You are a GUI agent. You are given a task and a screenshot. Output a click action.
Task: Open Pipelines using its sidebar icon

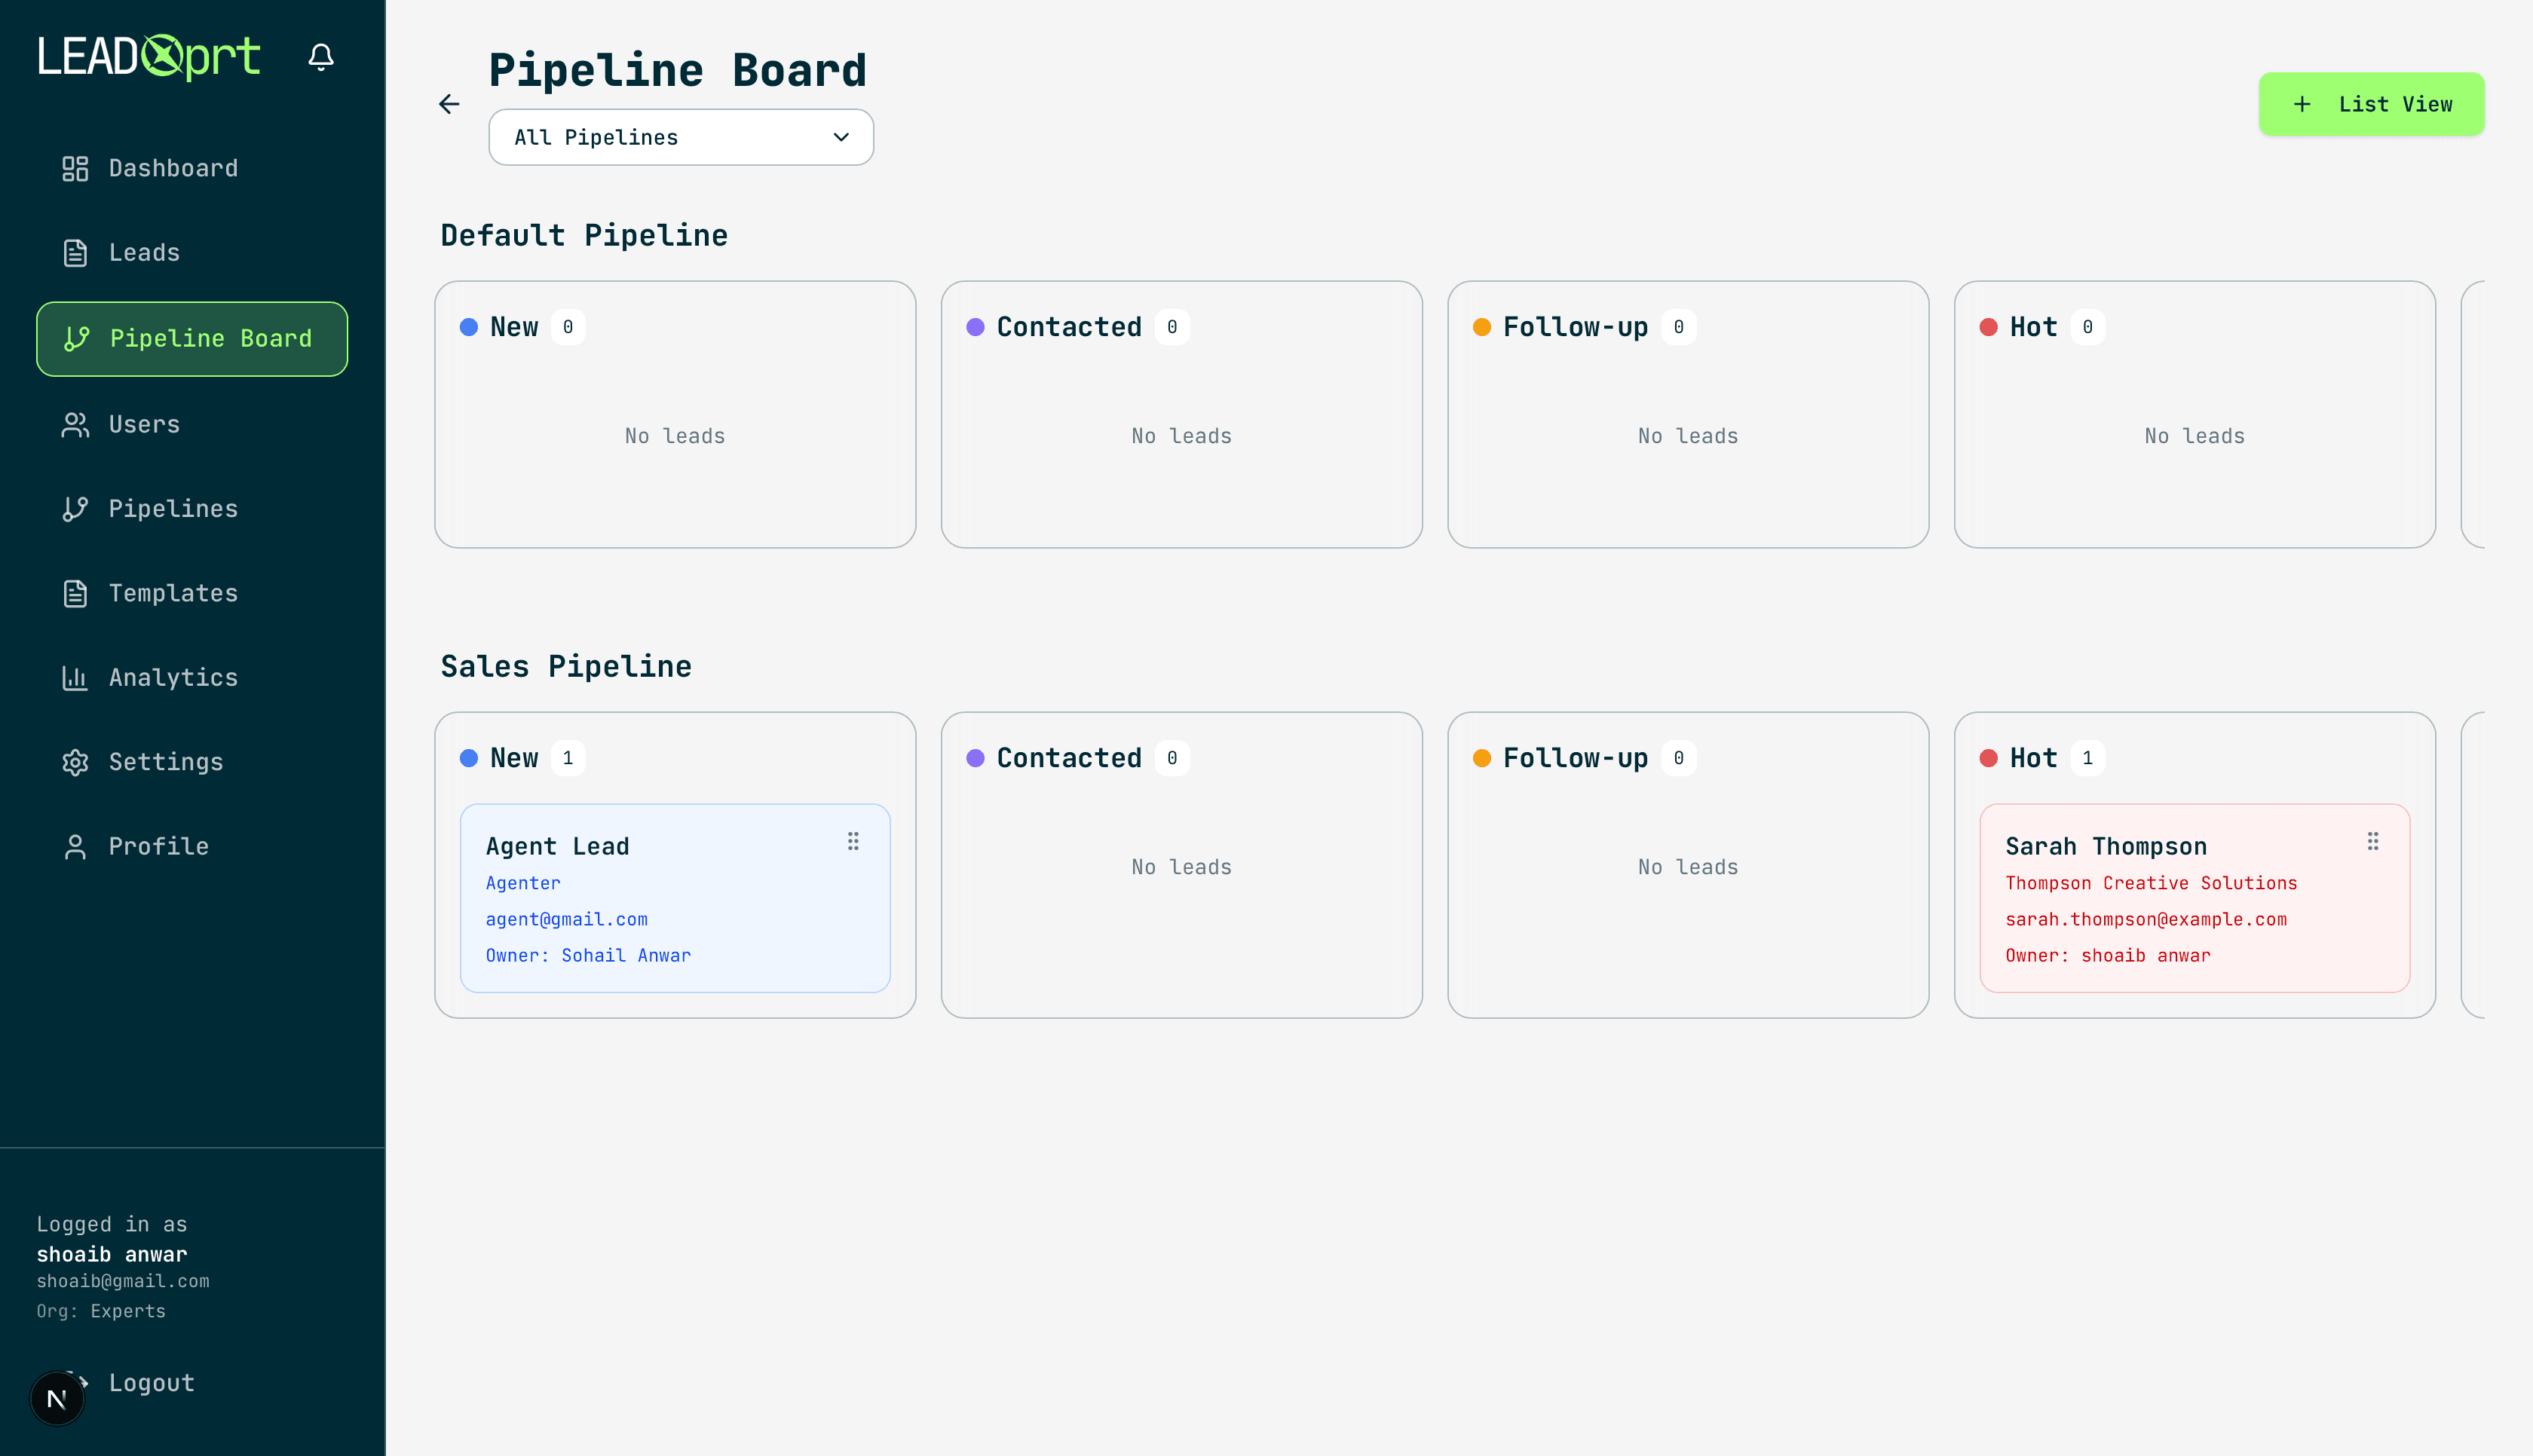(75, 508)
